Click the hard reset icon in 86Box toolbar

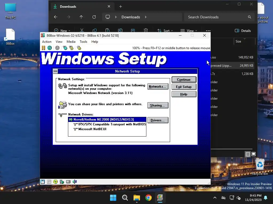(50, 48)
